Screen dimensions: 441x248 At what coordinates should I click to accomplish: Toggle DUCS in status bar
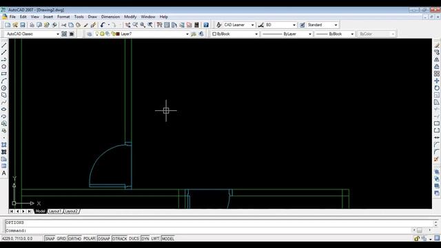point(134,238)
